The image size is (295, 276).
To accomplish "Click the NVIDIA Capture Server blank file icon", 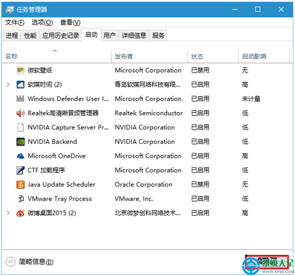I will tap(21, 128).
